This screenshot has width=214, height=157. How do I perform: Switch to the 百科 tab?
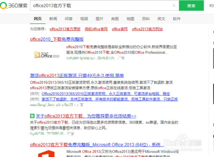146,19
